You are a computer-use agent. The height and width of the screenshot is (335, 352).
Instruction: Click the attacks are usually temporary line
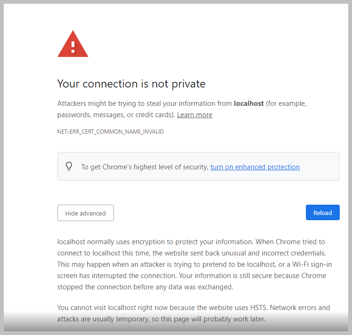(x=161, y=319)
